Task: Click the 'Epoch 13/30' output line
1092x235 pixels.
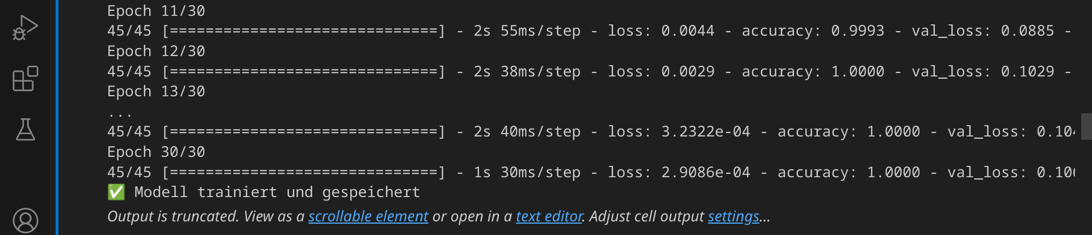Action: pos(156,91)
